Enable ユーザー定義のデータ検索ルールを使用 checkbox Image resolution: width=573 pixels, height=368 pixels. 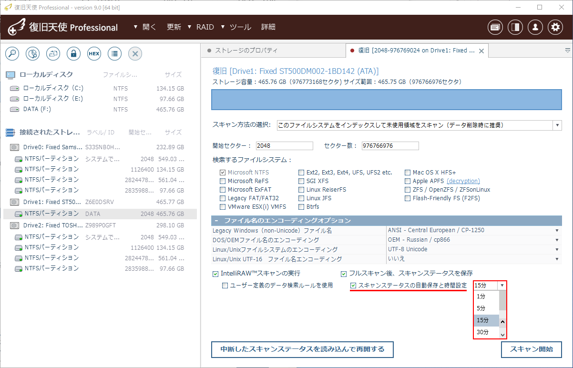[225, 286]
